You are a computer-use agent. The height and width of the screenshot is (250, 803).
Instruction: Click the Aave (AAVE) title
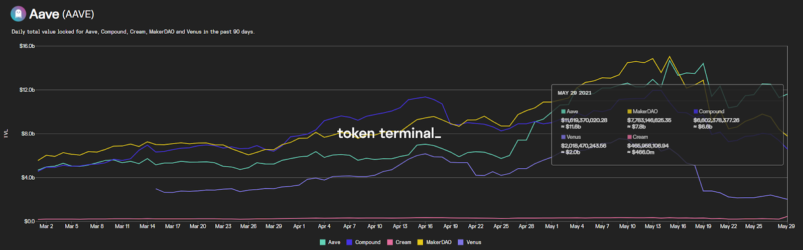point(62,14)
